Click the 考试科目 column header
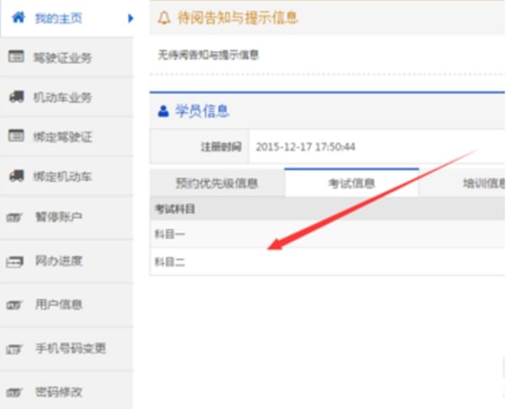This screenshot has width=506, height=409. point(175,208)
